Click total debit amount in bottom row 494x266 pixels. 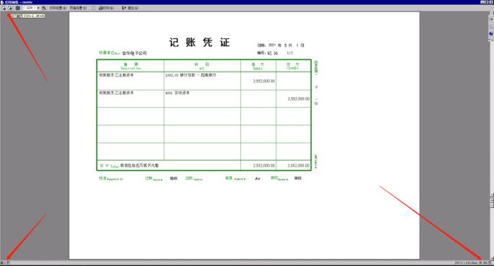point(264,166)
